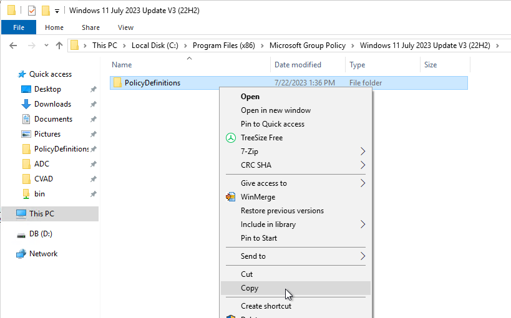Choose Create shortcut in context menu
Image resolution: width=511 pixels, height=318 pixels.
(296, 306)
